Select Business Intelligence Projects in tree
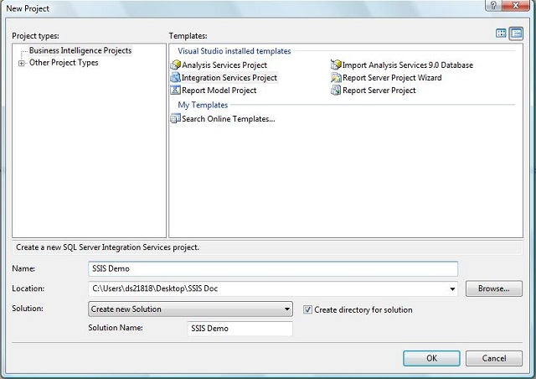 coord(80,51)
